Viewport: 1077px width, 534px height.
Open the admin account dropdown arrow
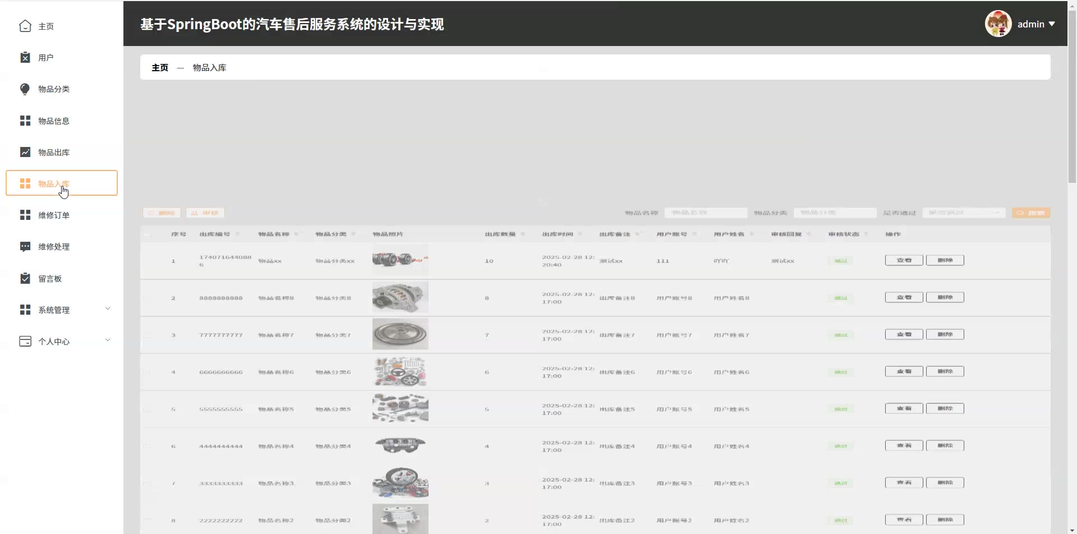coord(1052,24)
